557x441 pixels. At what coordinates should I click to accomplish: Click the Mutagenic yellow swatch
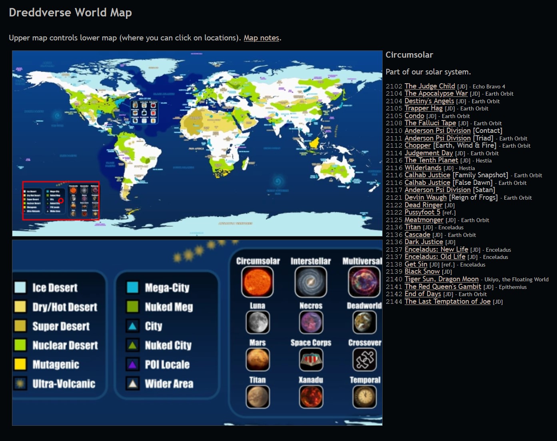point(20,365)
